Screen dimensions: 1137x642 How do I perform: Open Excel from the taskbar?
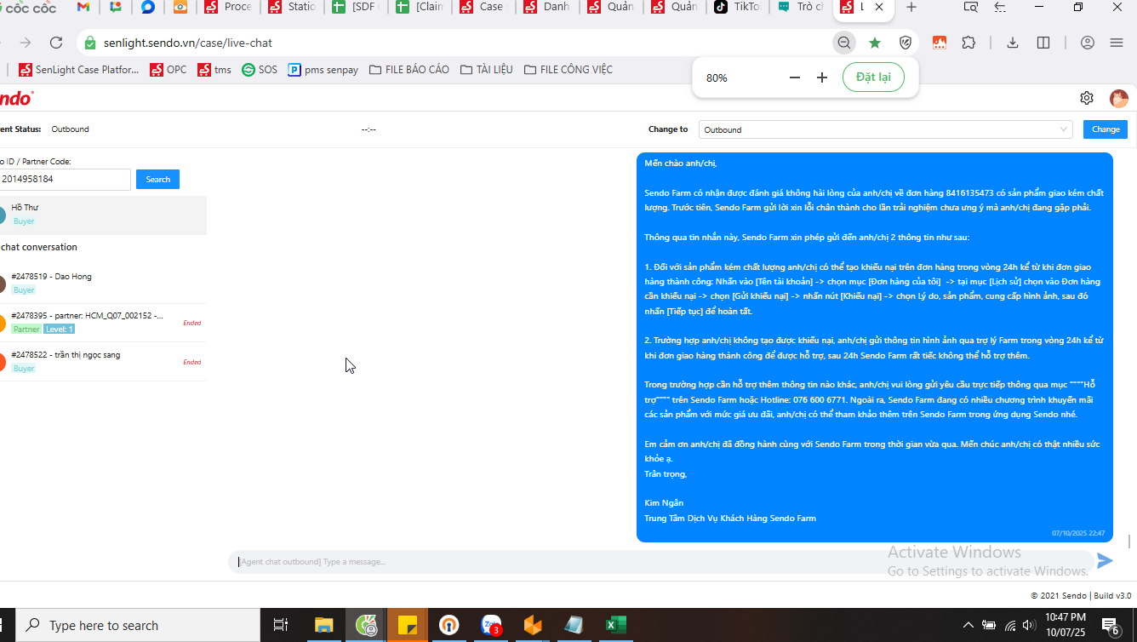[615, 626]
